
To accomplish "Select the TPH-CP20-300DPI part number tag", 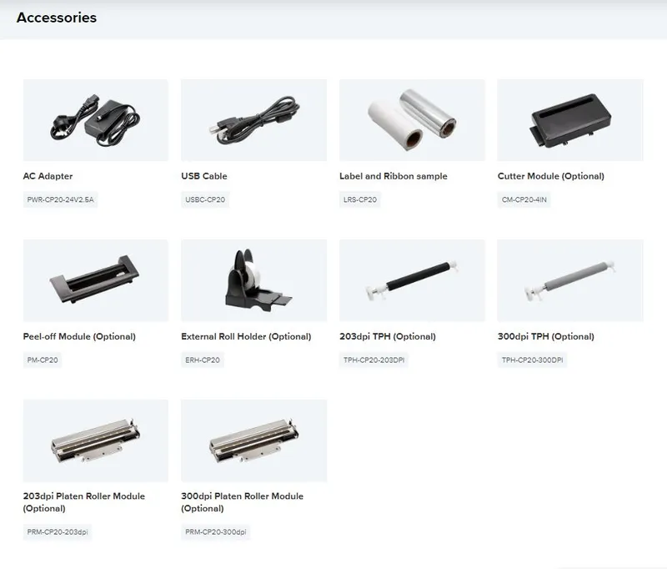I will point(532,360).
